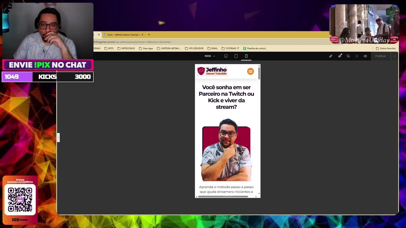Expand the collapsed Elementor side panel handle
The width and height of the screenshot is (406, 228).
pyautogui.click(x=58, y=137)
